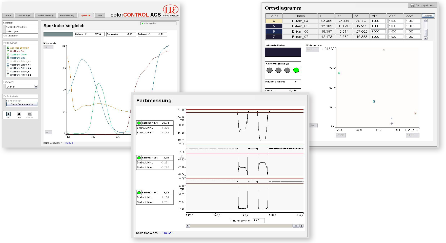Image resolution: width=446 pixels, height=243 pixels.
Task: Click down arrow of Ortsdiagramm table scrollbar
Action: point(425,38)
